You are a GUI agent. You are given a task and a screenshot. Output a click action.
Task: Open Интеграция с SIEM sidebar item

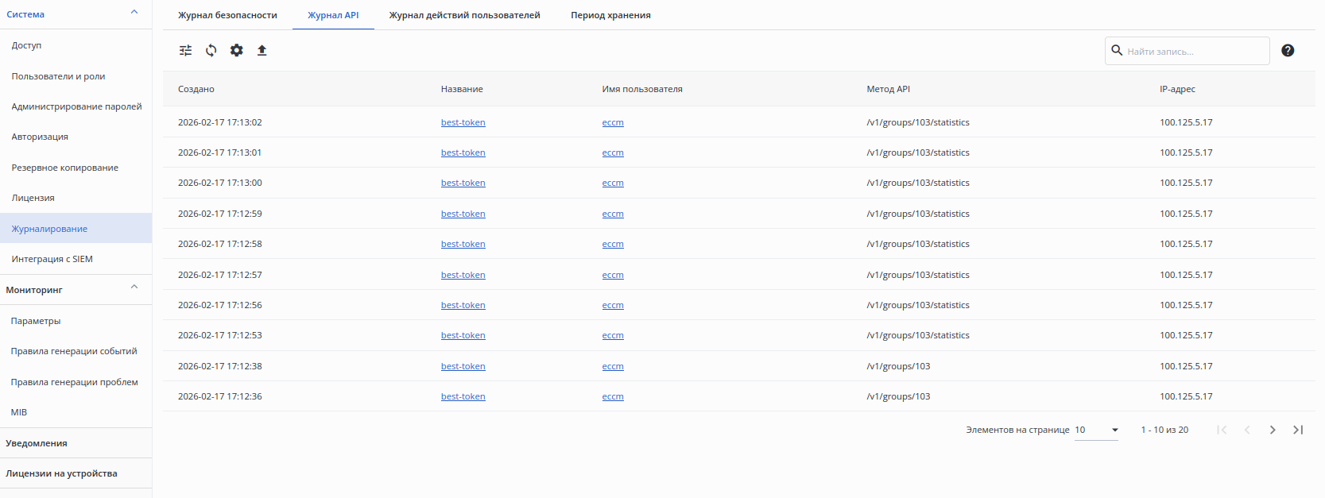52,259
